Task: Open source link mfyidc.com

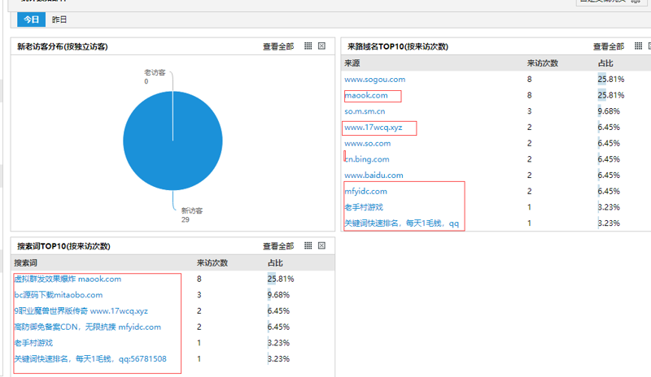Action: pos(365,191)
